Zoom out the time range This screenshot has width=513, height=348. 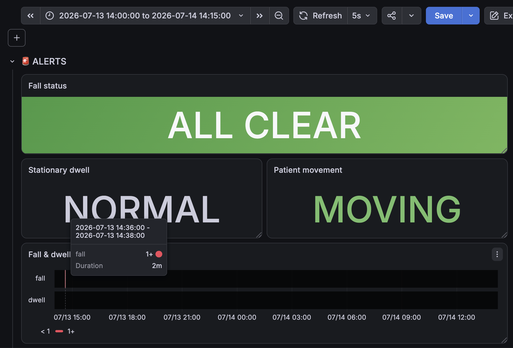(279, 16)
